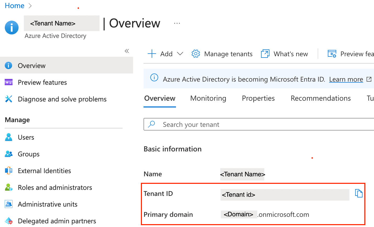Click the plus icon next to Add
Screen dimensions: 374x227
point(152,54)
